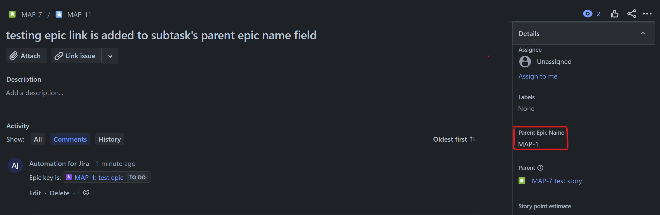Click the Assign to me link
Image resolution: width=660 pixels, height=215 pixels.
(538, 76)
